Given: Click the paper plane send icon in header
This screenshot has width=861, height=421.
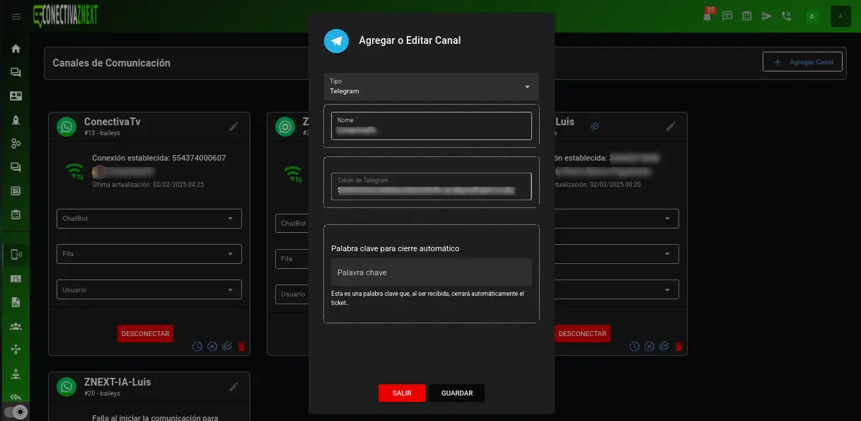Looking at the screenshot, I should [766, 16].
